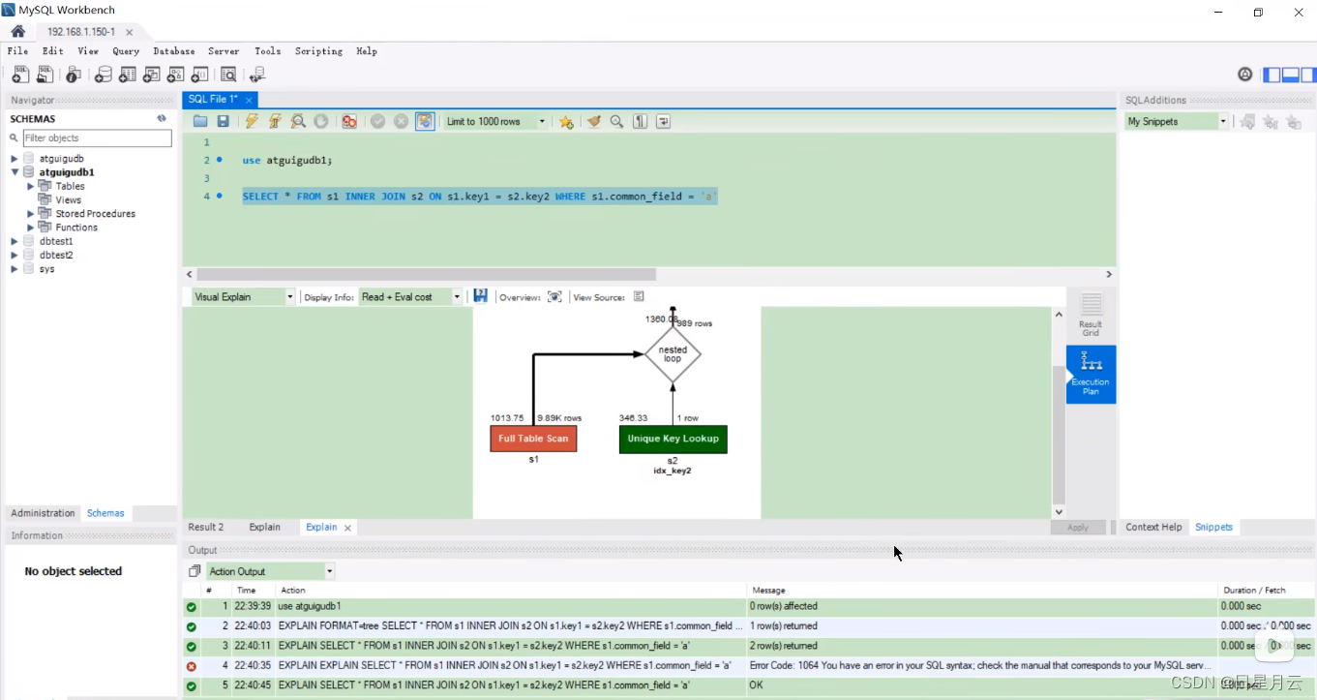
Task: Go to the Workbench home screen
Action: pos(17,32)
